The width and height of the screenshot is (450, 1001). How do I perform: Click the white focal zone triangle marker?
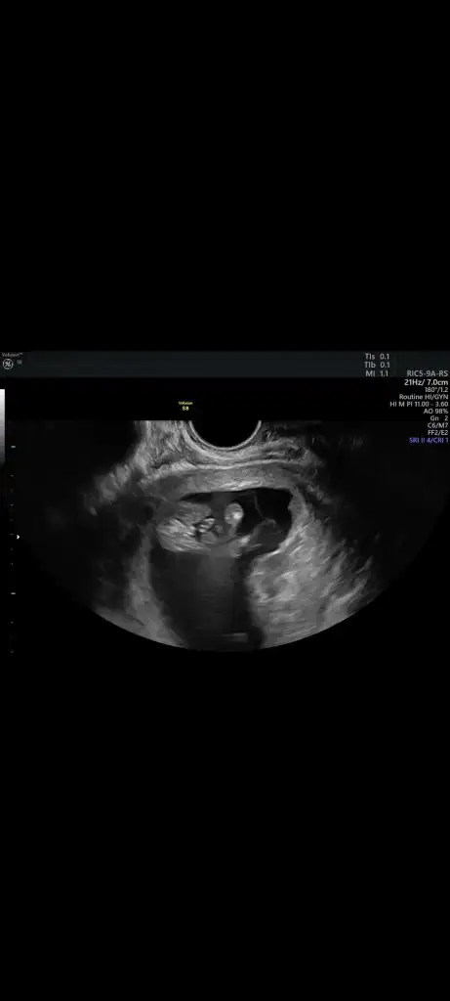coord(18,537)
